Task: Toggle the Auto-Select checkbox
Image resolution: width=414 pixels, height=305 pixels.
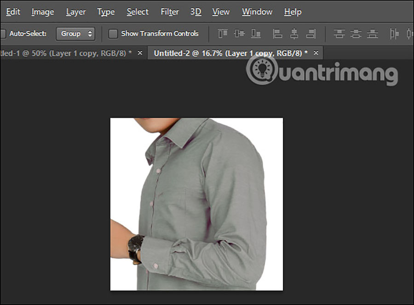Action: [3, 34]
